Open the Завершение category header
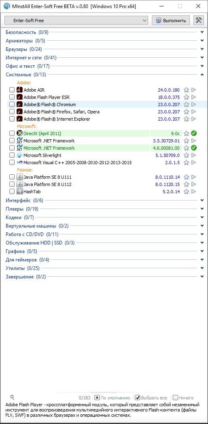 (26, 277)
